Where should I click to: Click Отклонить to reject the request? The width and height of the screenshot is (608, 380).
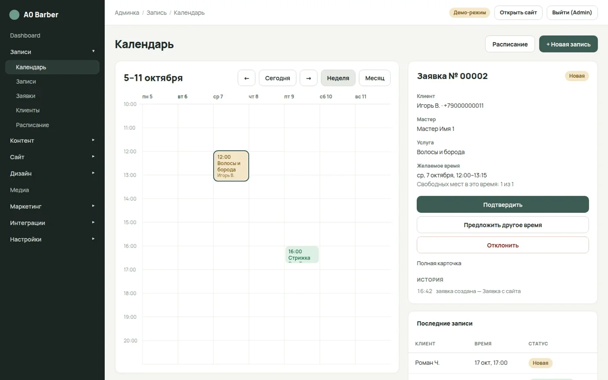click(x=503, y=245)
